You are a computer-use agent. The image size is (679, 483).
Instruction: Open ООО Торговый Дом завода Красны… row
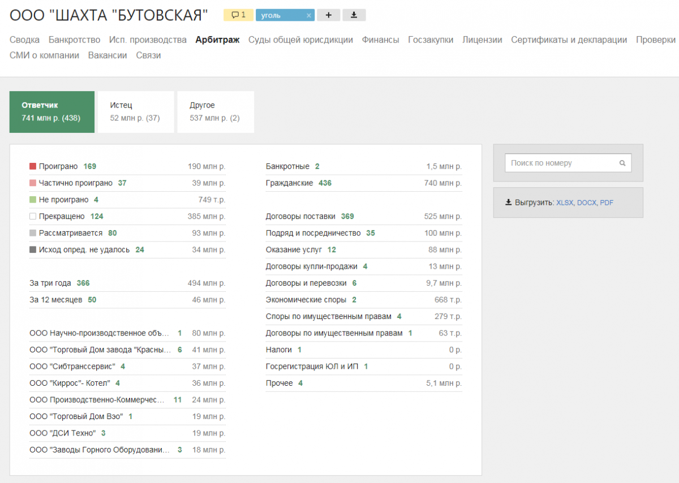pos(127,350)
